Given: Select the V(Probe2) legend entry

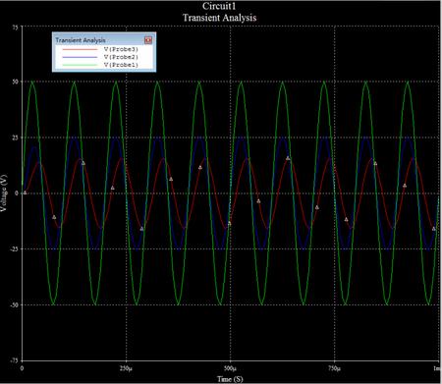Looking at the screenshot, I should [121, 57].
